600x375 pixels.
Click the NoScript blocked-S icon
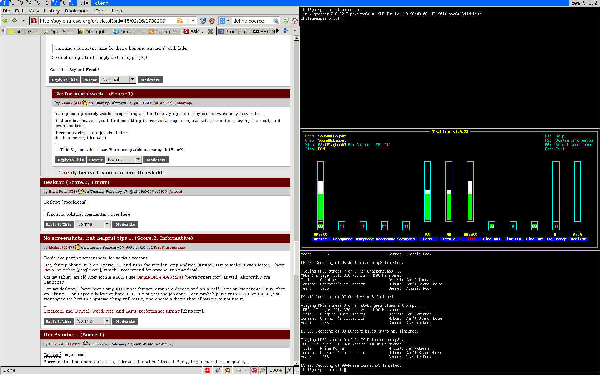coord(254,370)
